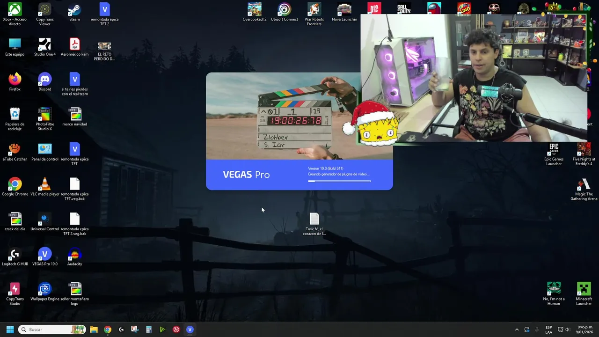Open the Windows Start menu
Image resolution: width=599 pixels, height=337 pixels.
pyautogui.click(x=10, y=330)
